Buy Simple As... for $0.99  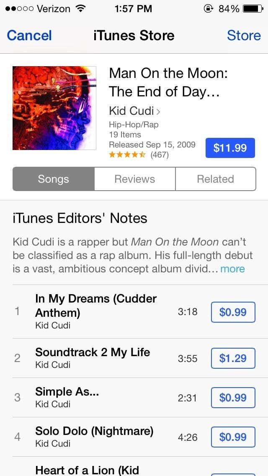click(233, 398)
